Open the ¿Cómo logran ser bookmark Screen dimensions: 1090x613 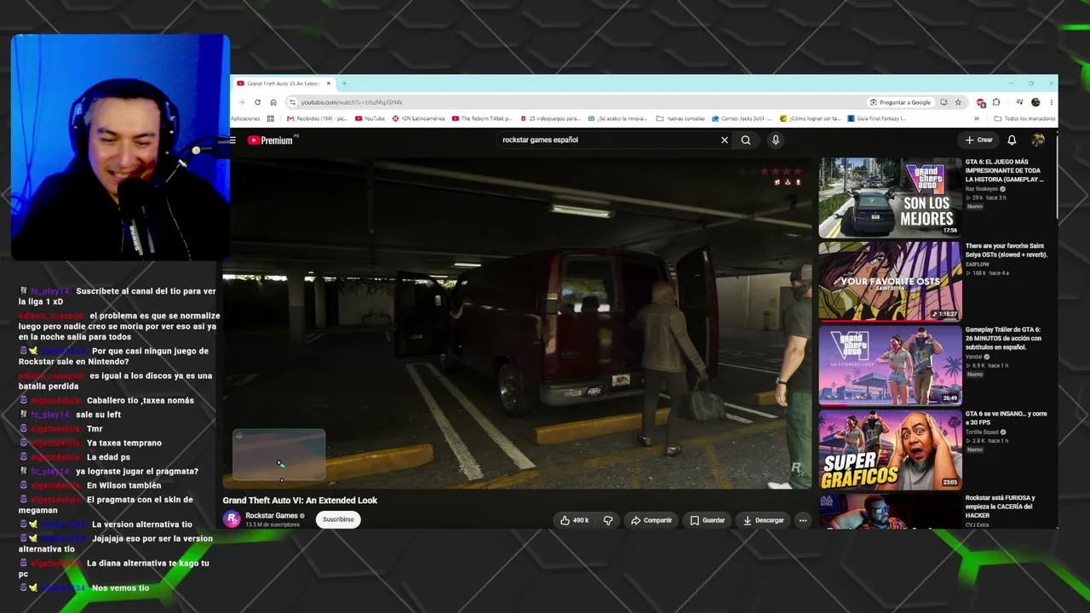pos(810,118)
